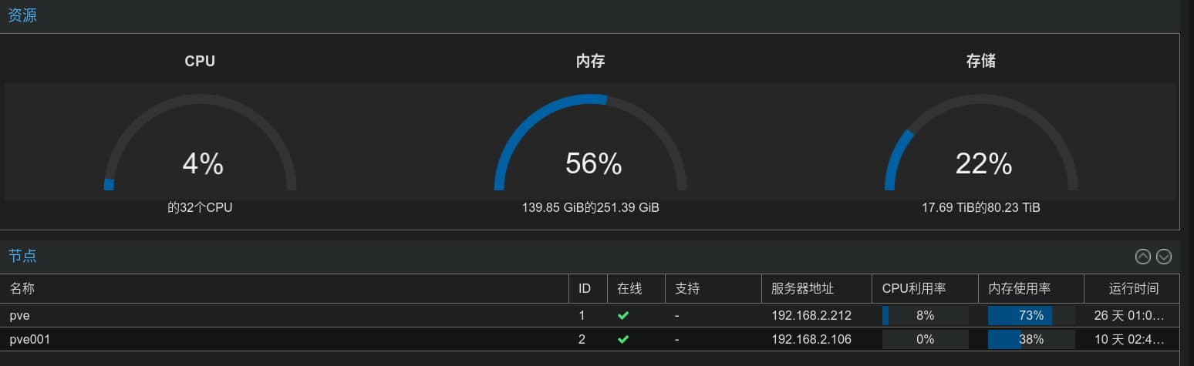This screenshot has width=1194, height=366.
Task: Collapse the 节点 panel with the up arrow
Action: tap(1143, 257)
